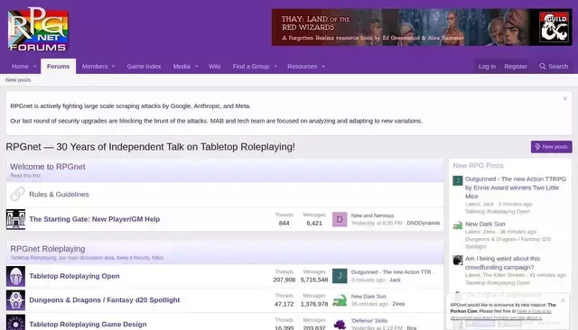Open the Resources menu
The width and height of the screenshot is (578, 330).
(303, 67)
